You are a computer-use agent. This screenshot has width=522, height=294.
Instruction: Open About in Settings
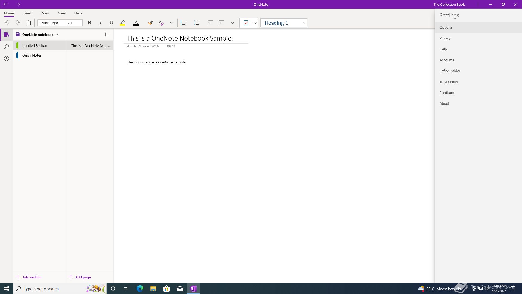click(x=478, y=103)
